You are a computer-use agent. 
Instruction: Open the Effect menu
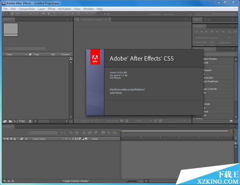[52, 9]
